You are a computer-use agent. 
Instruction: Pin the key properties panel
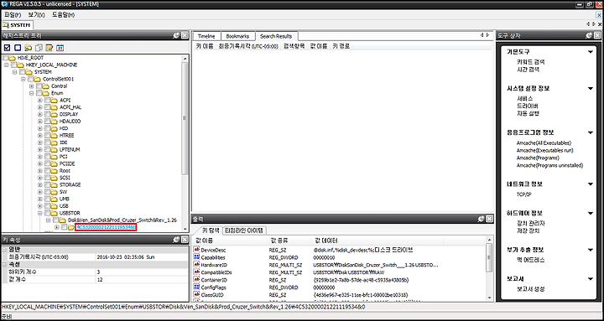[176, 240]
